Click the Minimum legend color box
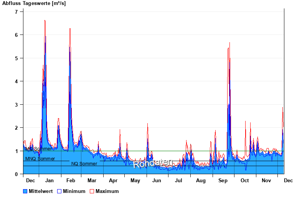Image resolution: width=307 pixels, height=211 pixels. pyautogui.click(x=59, y=191)
